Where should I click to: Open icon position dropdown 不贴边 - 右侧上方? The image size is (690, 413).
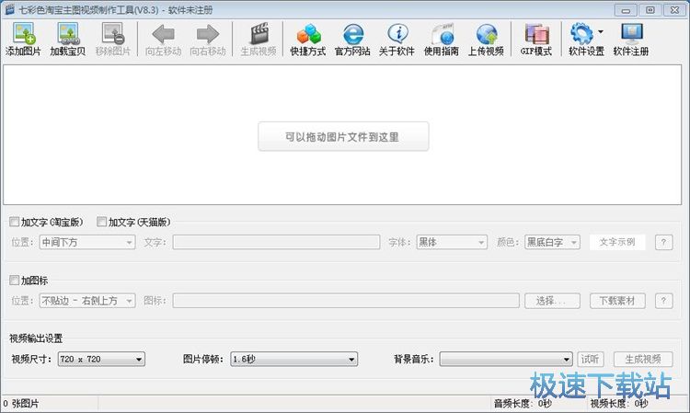(x=87, y=301)
